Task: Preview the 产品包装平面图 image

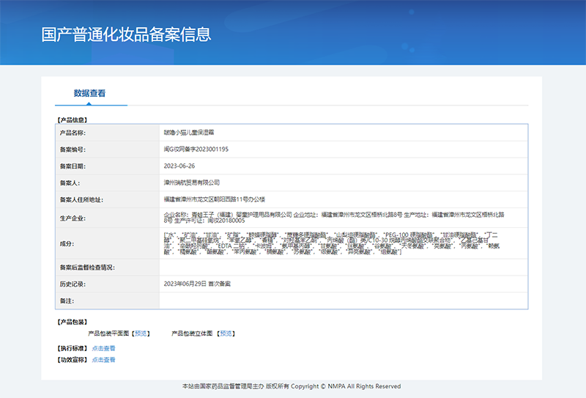Action: (x=142, y=333)
